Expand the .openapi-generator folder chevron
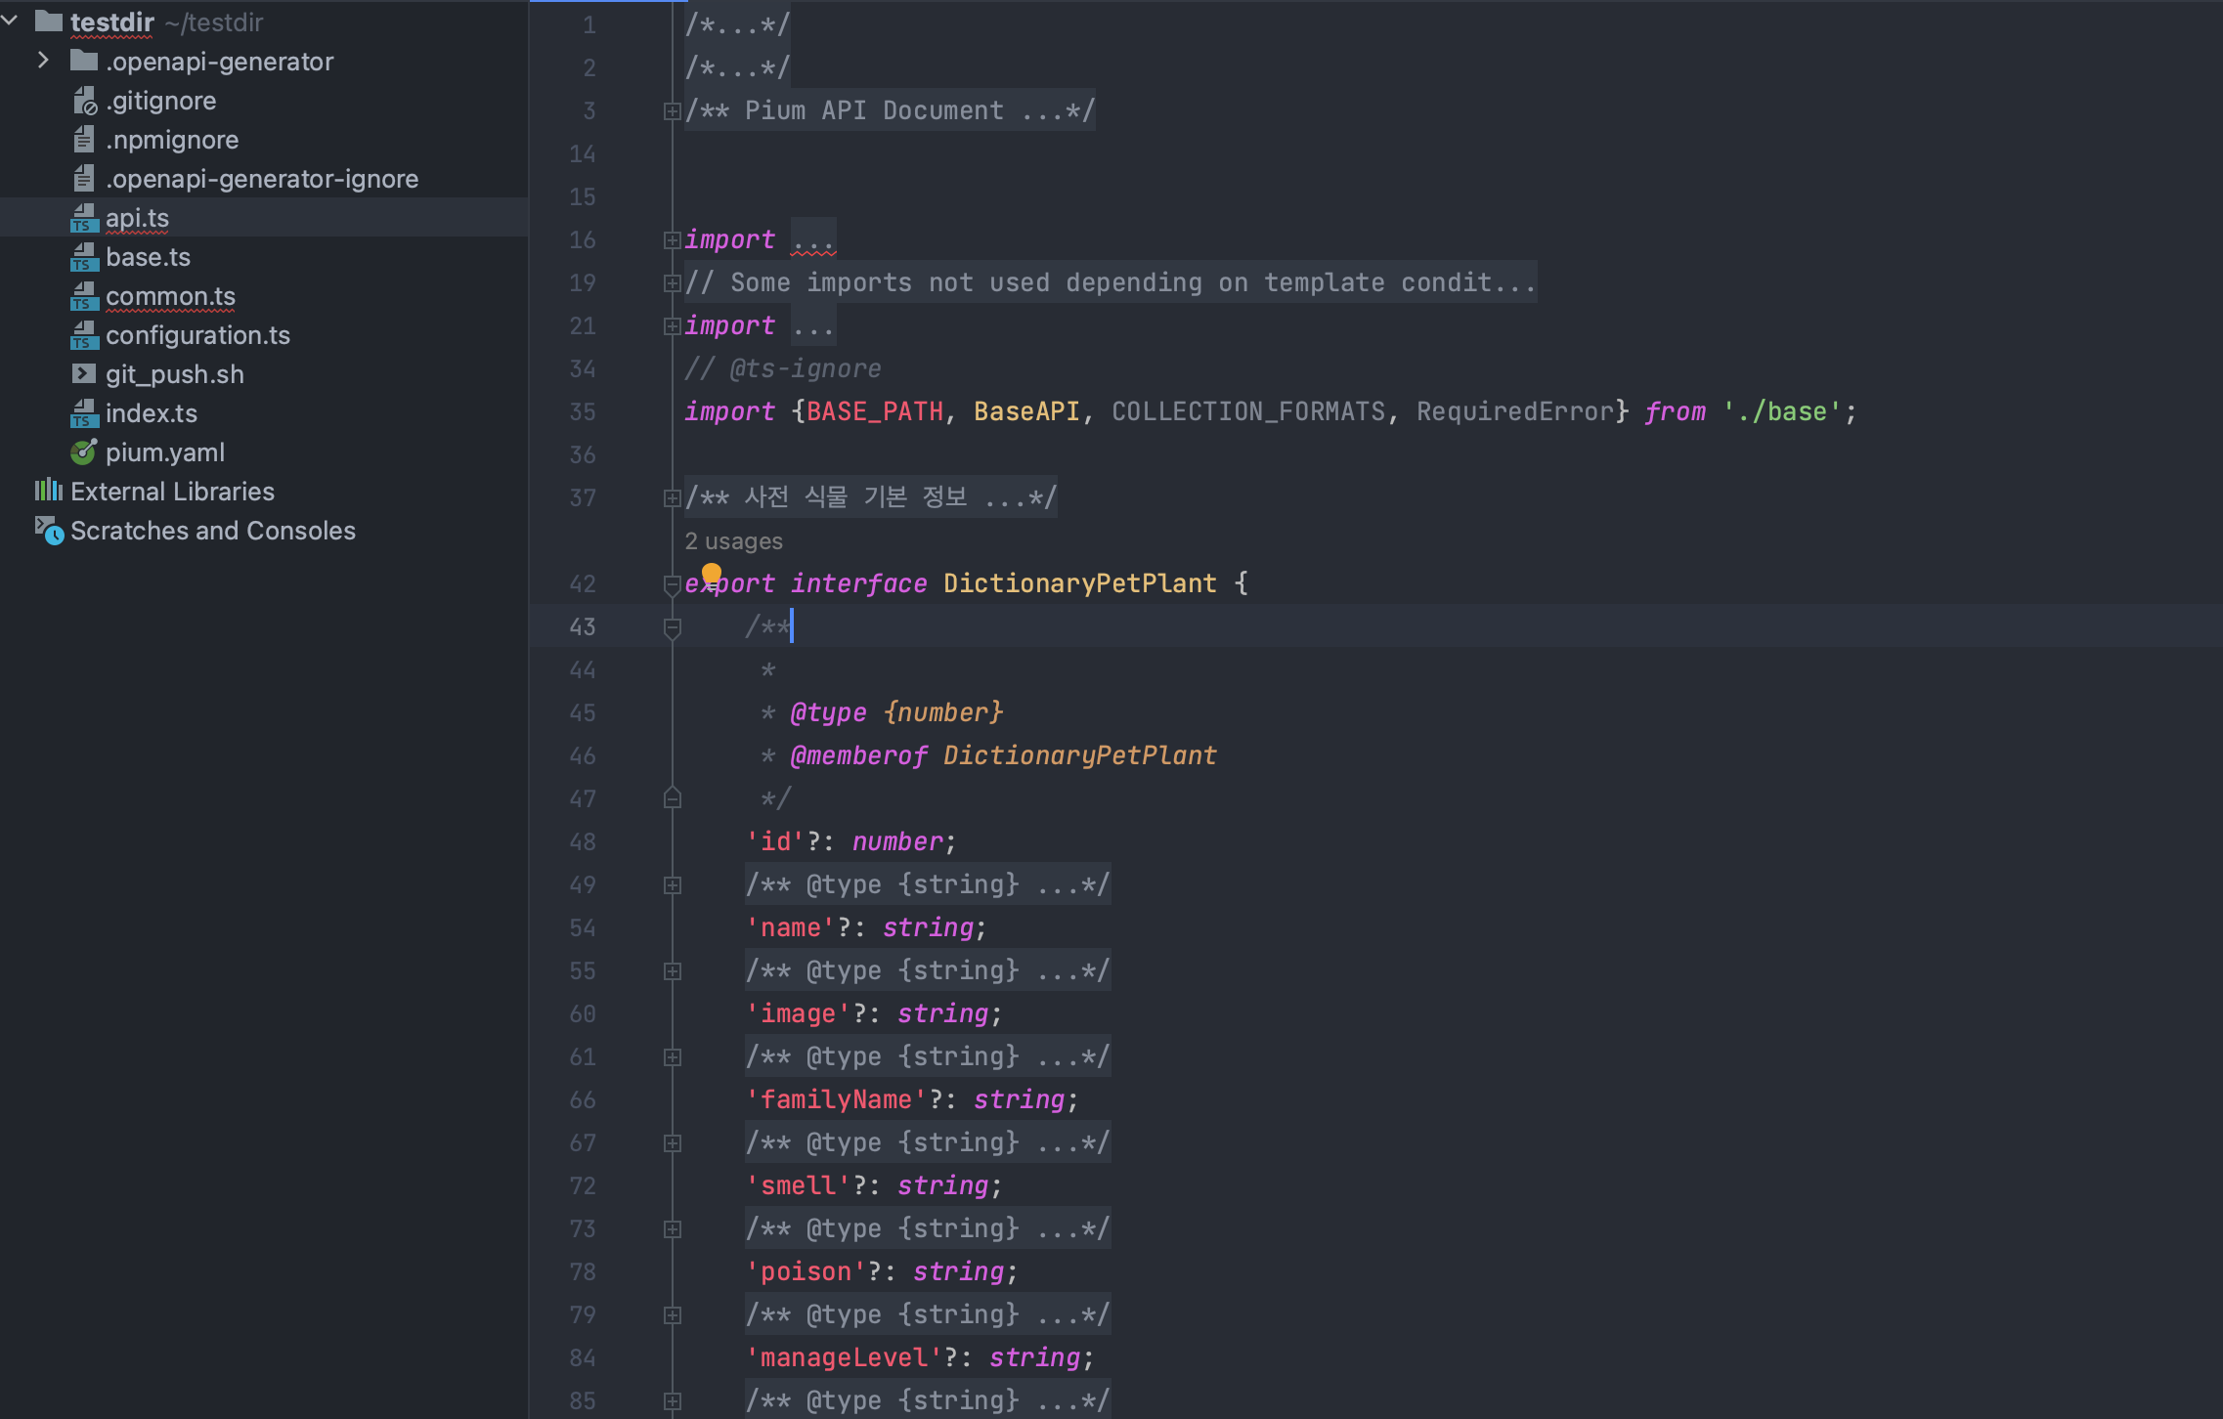This screenshot has height=1419, width=2223. pos(43,61)
